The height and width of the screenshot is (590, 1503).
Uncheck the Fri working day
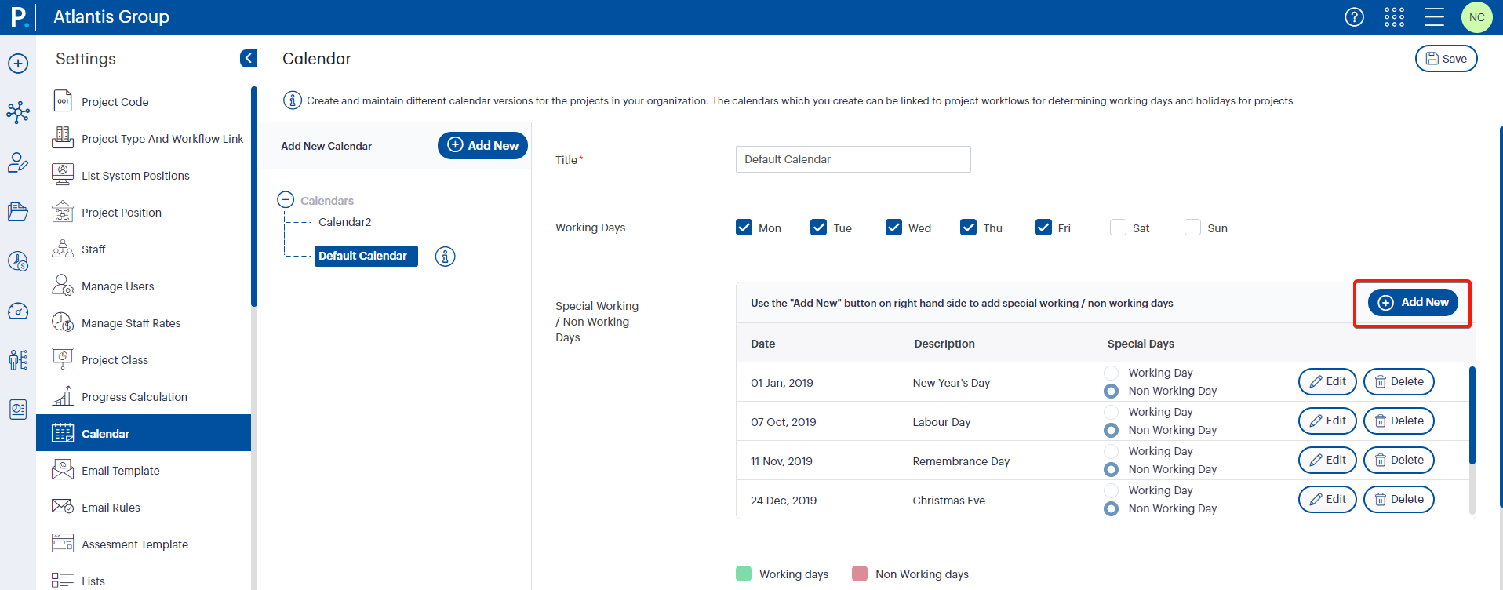point(1043,228)
